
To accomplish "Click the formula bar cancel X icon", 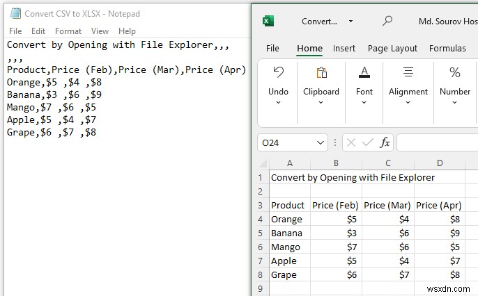I will tap(351, 142).
